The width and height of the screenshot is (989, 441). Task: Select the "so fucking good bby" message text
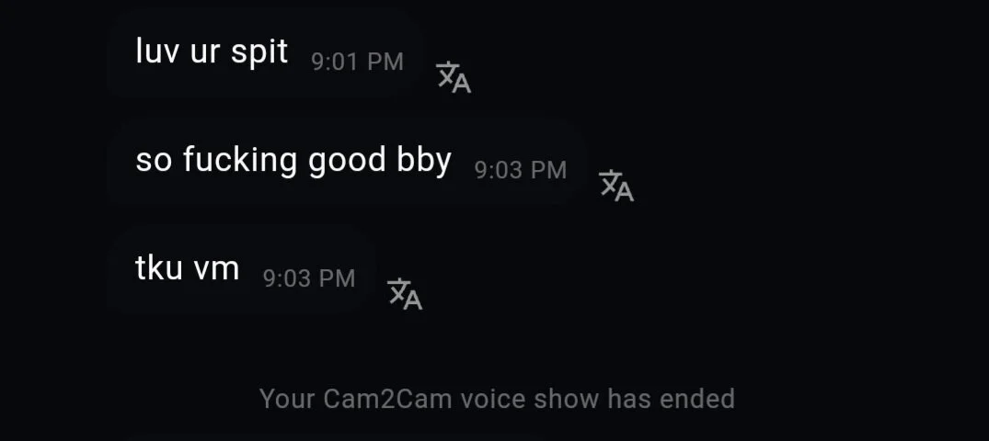click(x=293, y=160)
